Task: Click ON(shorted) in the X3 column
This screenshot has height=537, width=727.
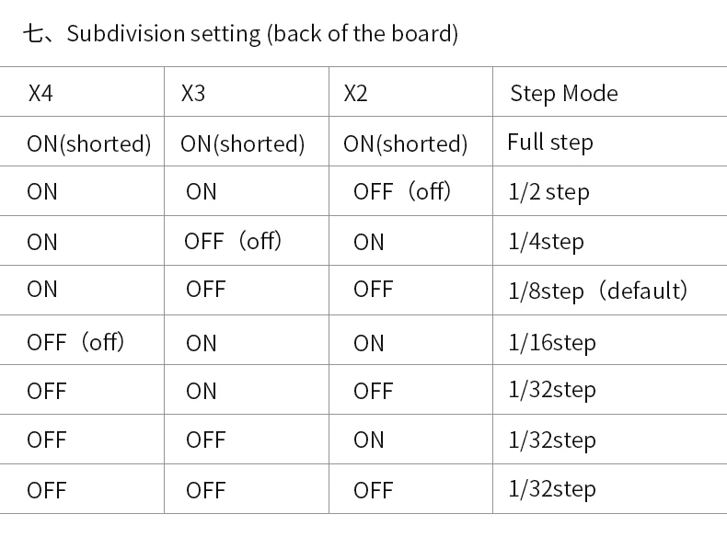Action: pyautogui.click(x=243, y=143)
